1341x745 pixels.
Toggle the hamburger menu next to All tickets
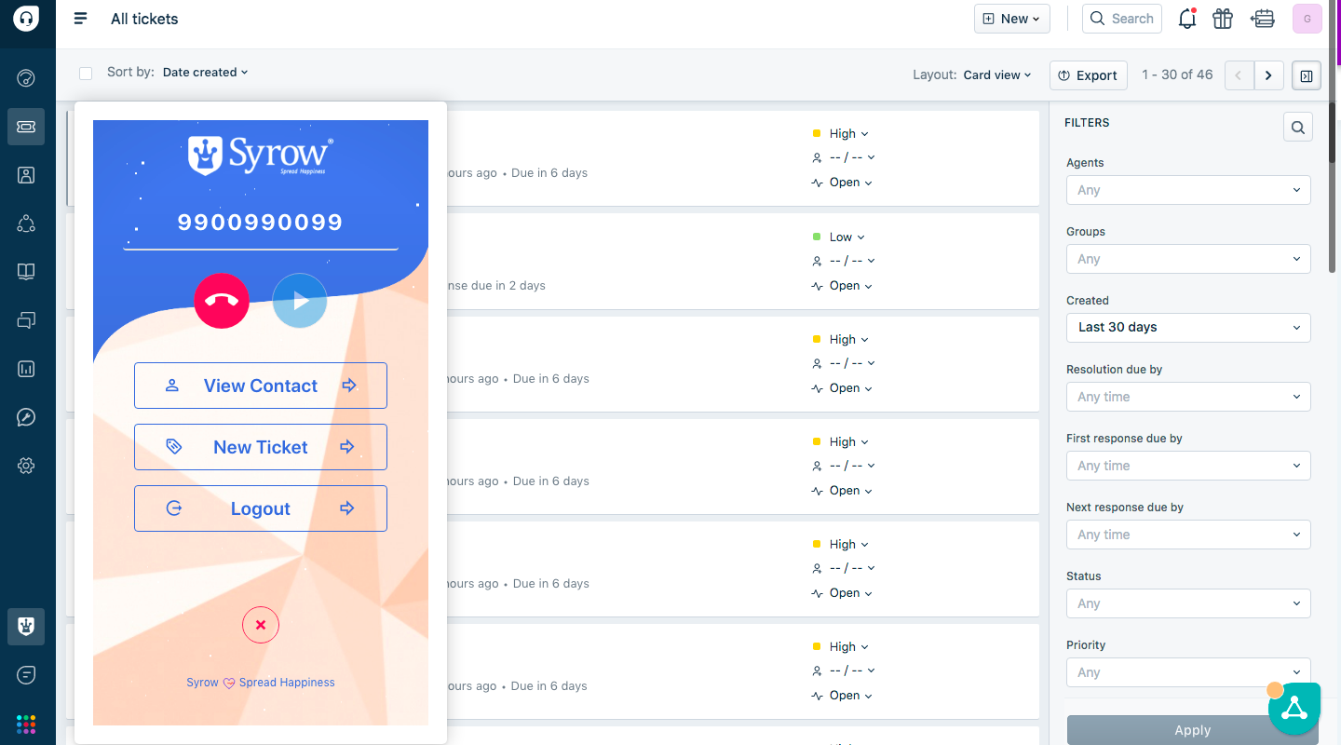click(x=81, y=19)
